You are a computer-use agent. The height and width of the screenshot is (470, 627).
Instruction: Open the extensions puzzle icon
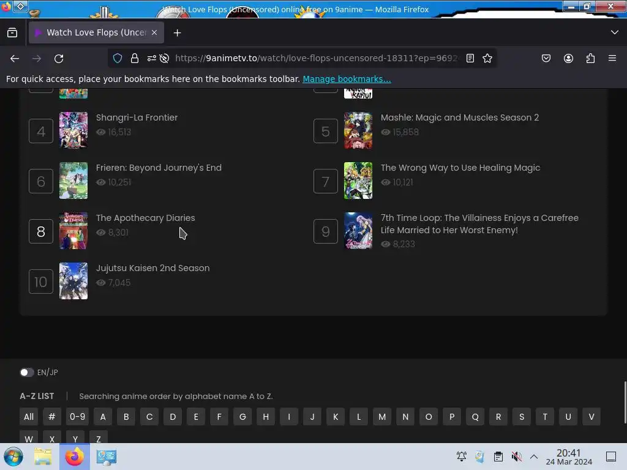click(590, 58)
